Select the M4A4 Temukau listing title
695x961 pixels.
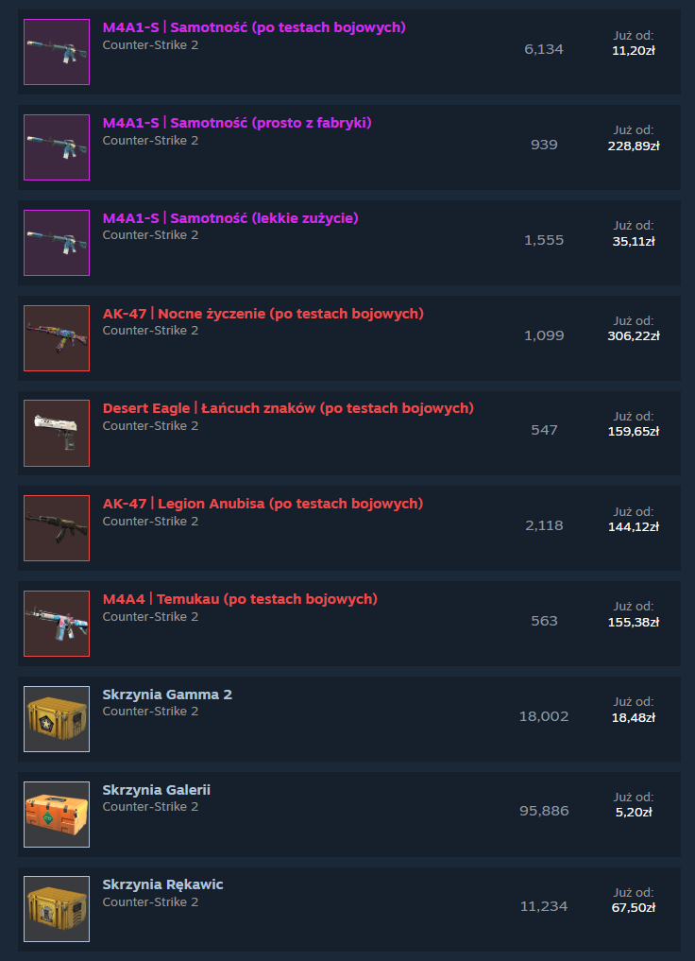tap(240, 599)
